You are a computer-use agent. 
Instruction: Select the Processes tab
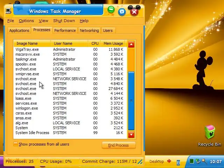click(42, 30)
